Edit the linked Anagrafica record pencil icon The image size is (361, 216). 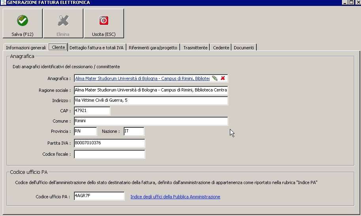[x=215, y=78]
